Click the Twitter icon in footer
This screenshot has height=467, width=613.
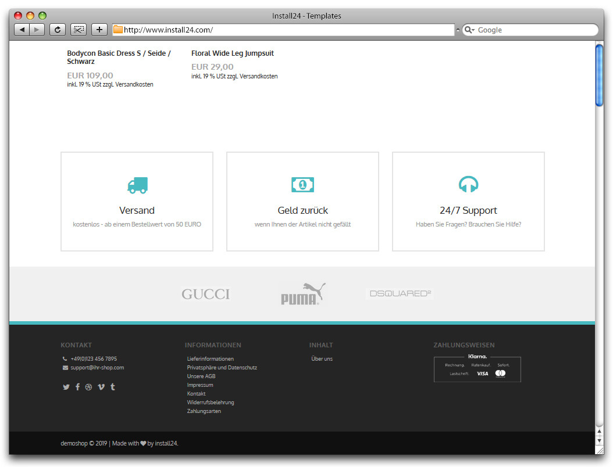click(66, 387)
